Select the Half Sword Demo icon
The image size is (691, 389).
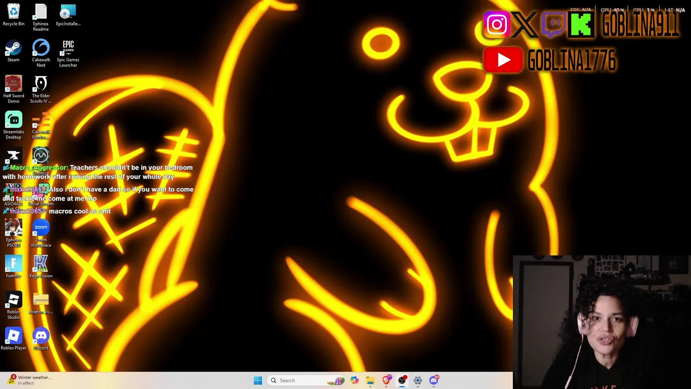click(13, 90)
